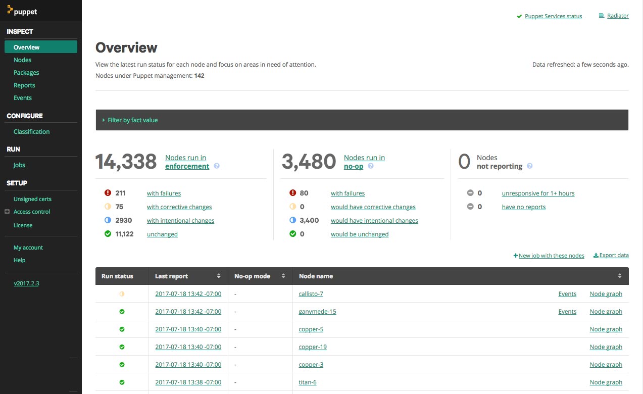
Task: Expand the Filter by fact value panel
Action: (x=132, y=120)
